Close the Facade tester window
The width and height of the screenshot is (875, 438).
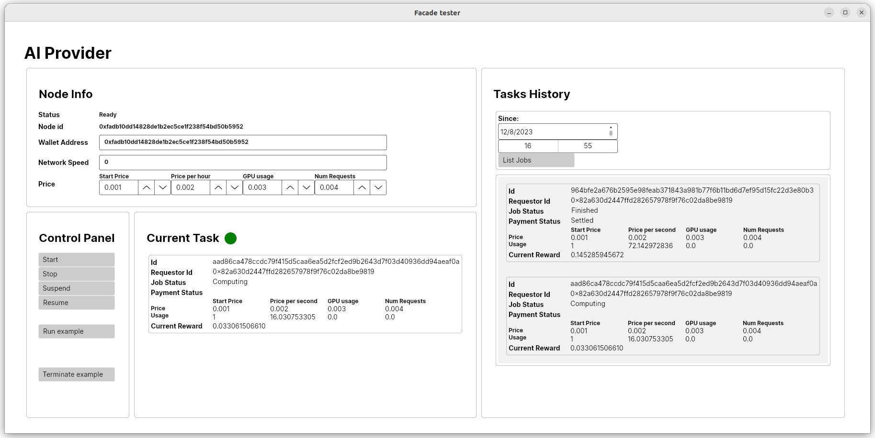click(862, 13)
